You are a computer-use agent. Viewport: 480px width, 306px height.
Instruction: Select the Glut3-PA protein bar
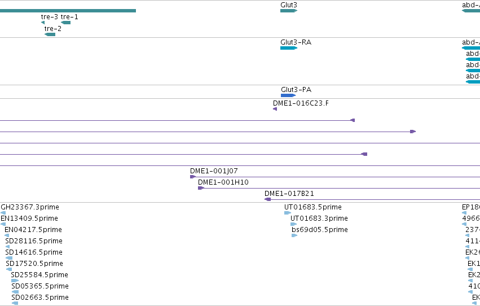coord(288,95)
